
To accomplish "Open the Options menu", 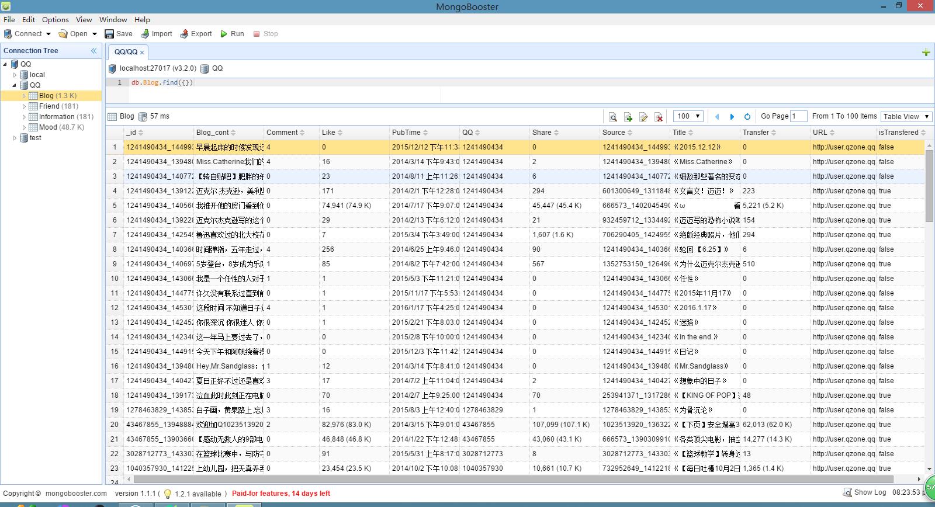I will tap(56, 19).
